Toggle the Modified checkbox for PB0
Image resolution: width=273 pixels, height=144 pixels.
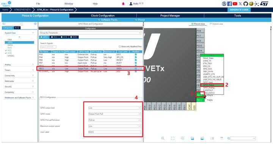136,60
